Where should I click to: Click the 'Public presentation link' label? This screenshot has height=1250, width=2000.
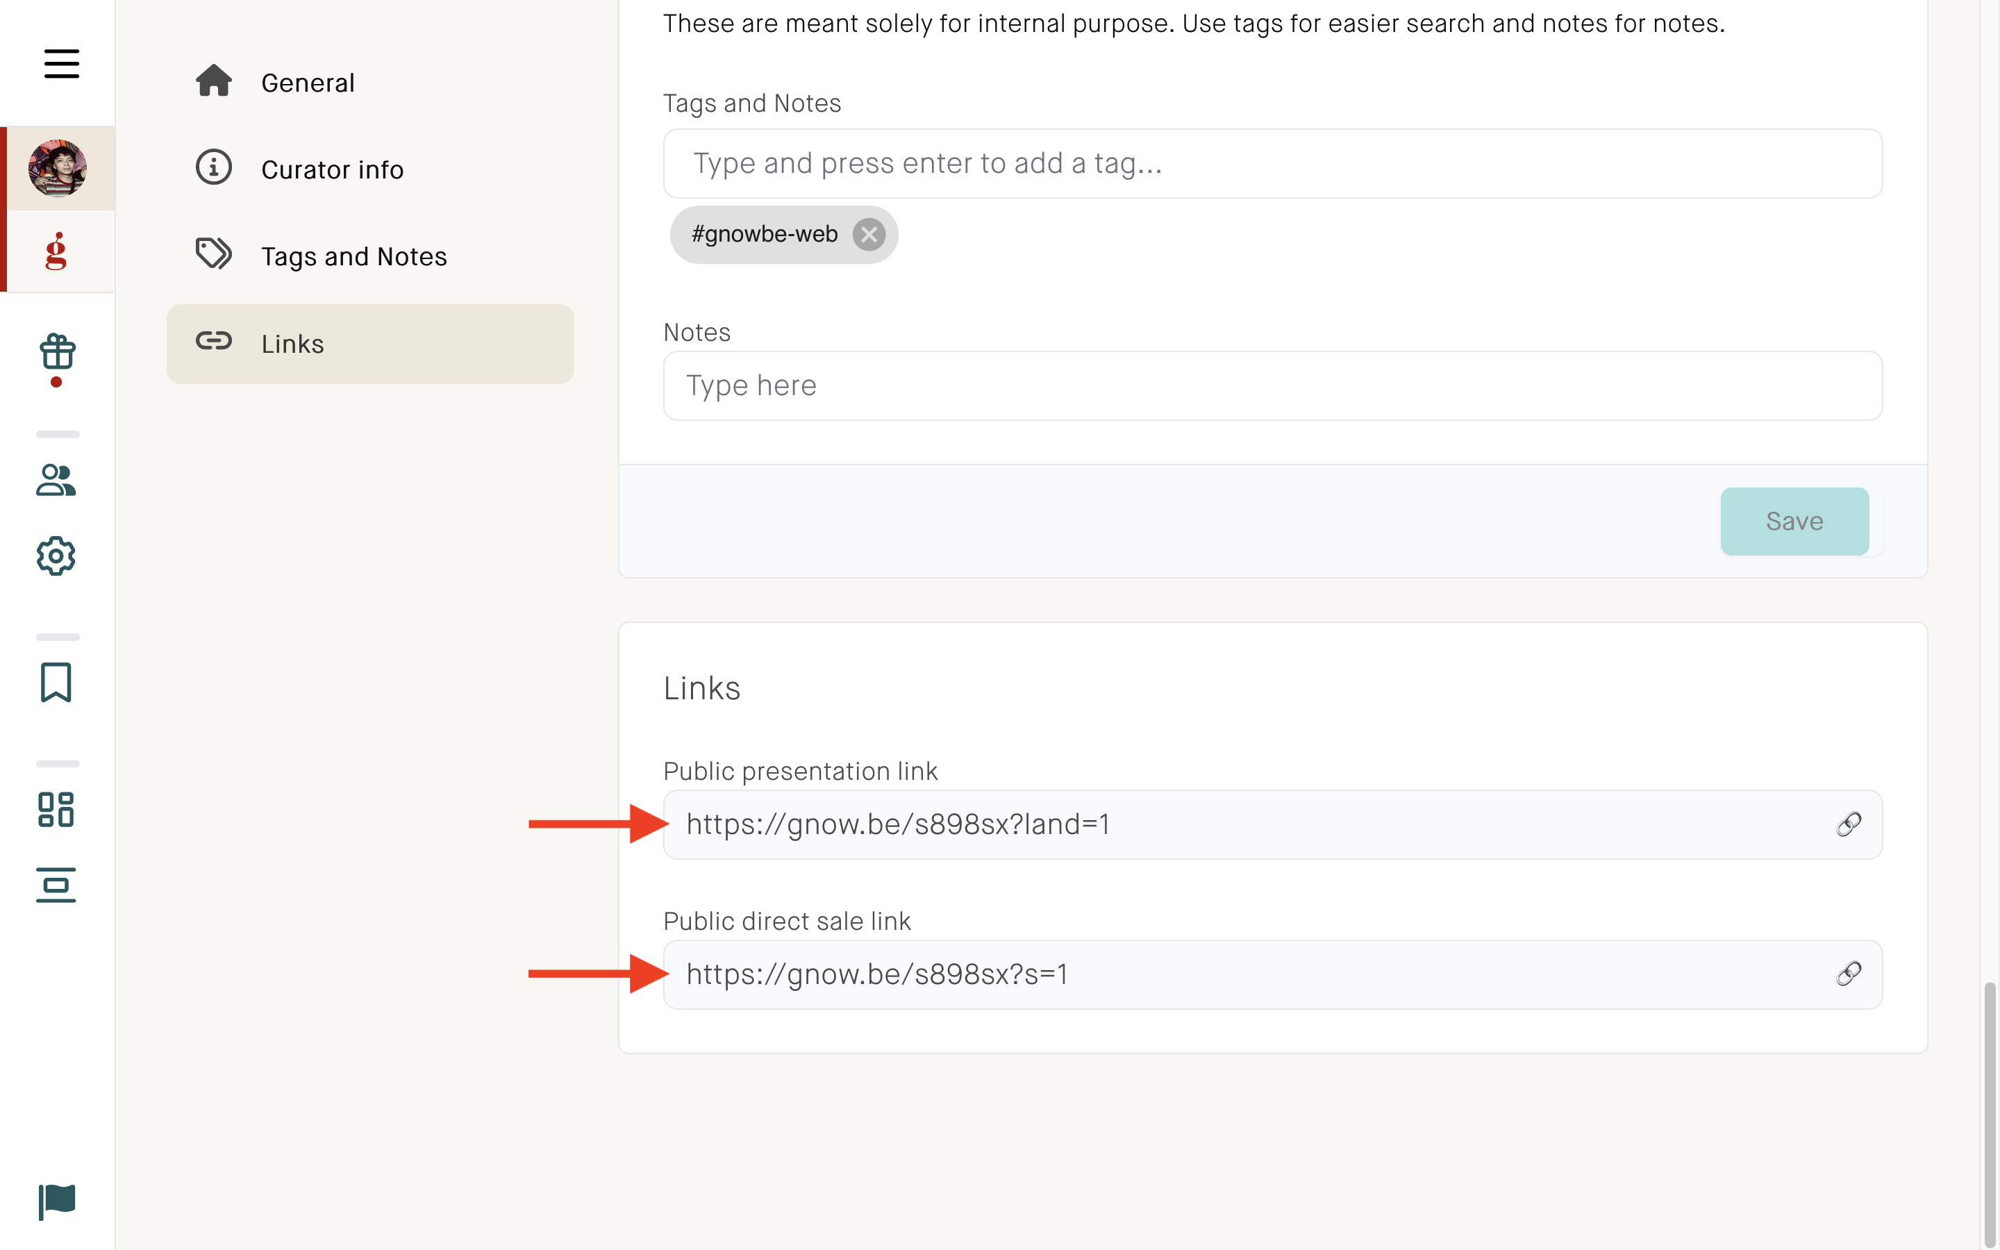coord(800,772)
